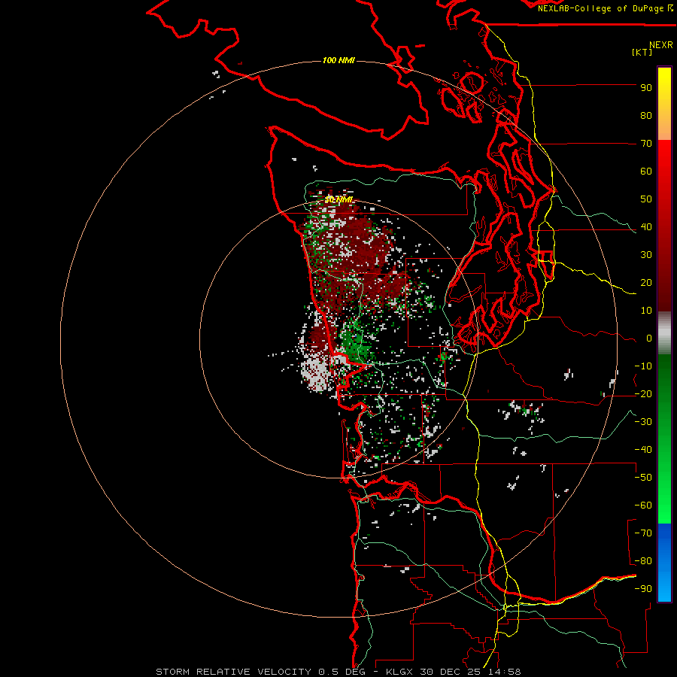Click the 30 value on the velocity scale
Screen dimensions: 677x677
pos(646,255)
